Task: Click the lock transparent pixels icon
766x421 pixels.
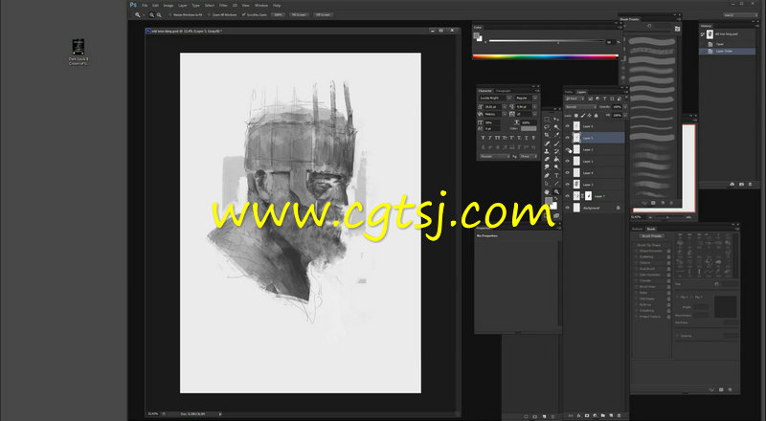Action: click(576, 115)
